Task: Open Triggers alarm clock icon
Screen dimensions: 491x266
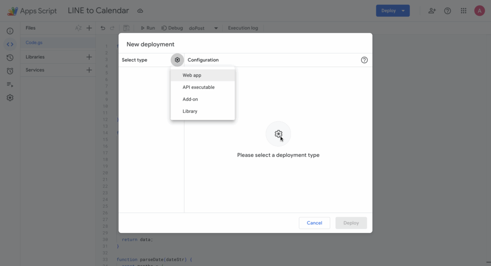Action: coord(10,71)
